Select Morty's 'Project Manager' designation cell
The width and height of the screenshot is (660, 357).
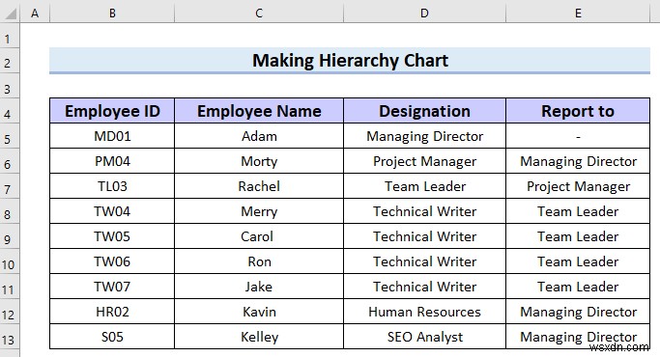coord(425,161)
